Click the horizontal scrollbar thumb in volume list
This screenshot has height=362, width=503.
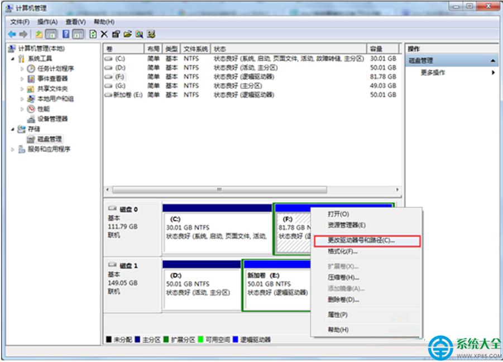click(x=219, y=190)
